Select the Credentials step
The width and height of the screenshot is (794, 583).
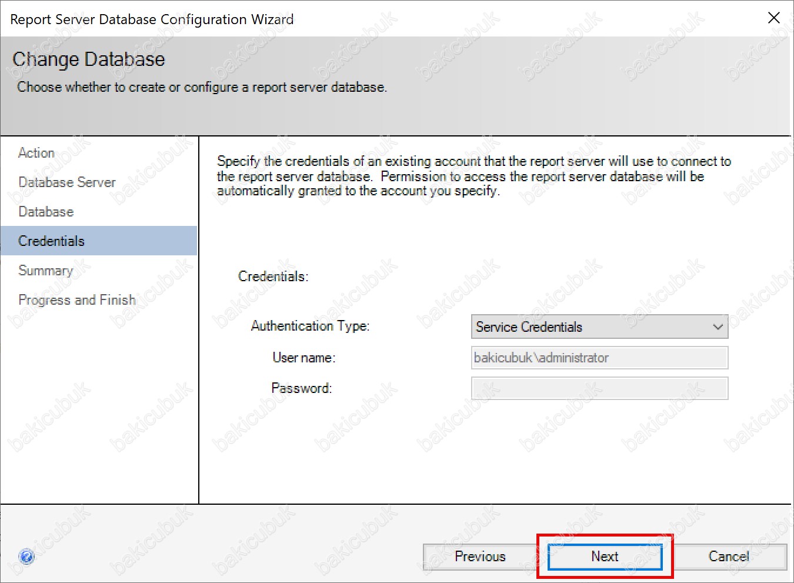click(99, 241)
